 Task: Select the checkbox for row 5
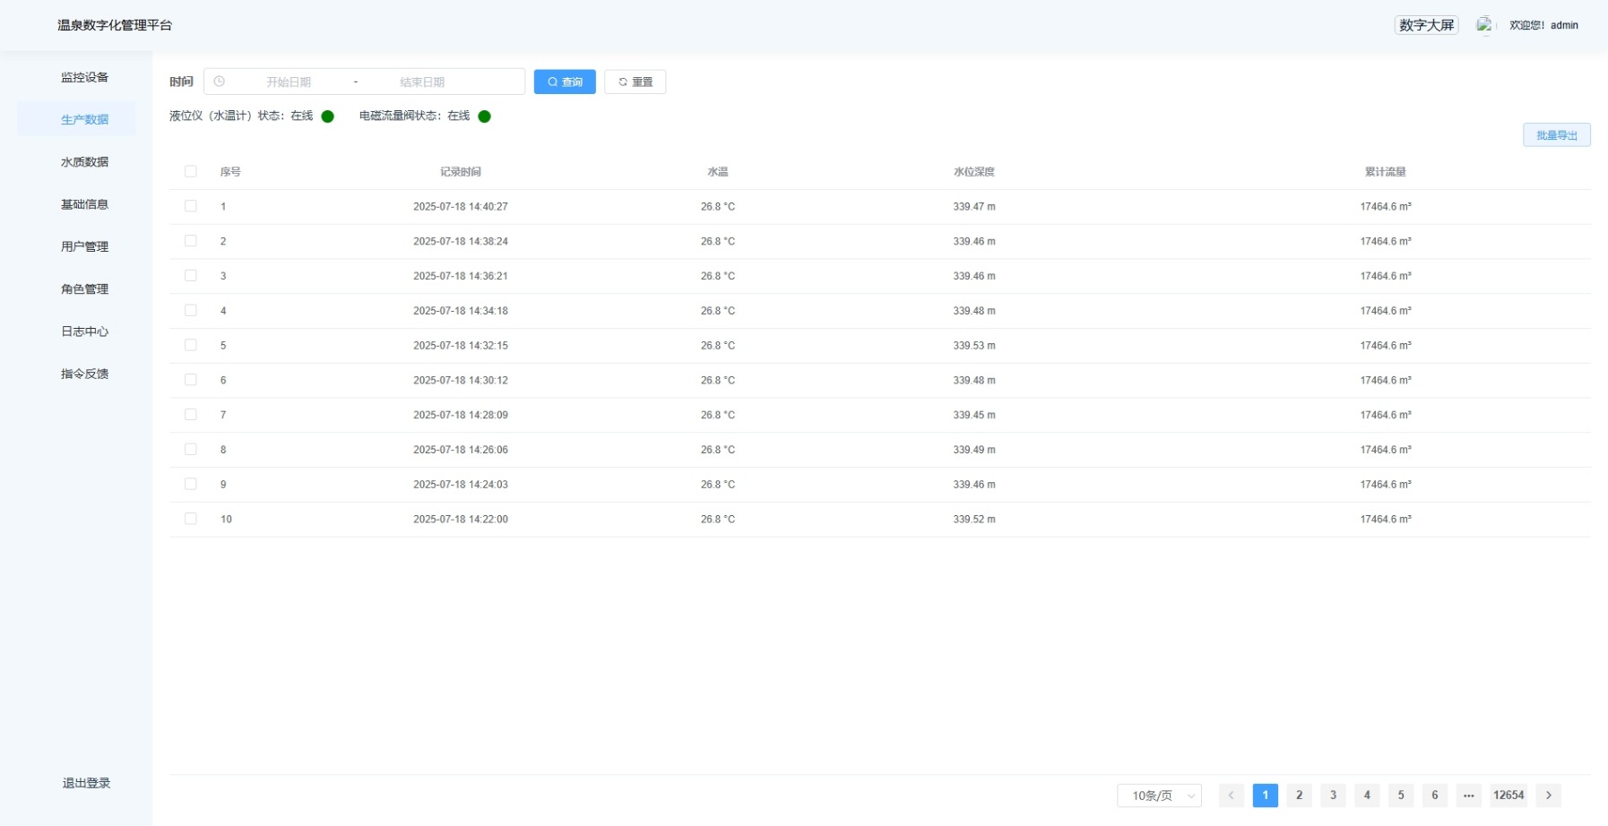point(190,345)
